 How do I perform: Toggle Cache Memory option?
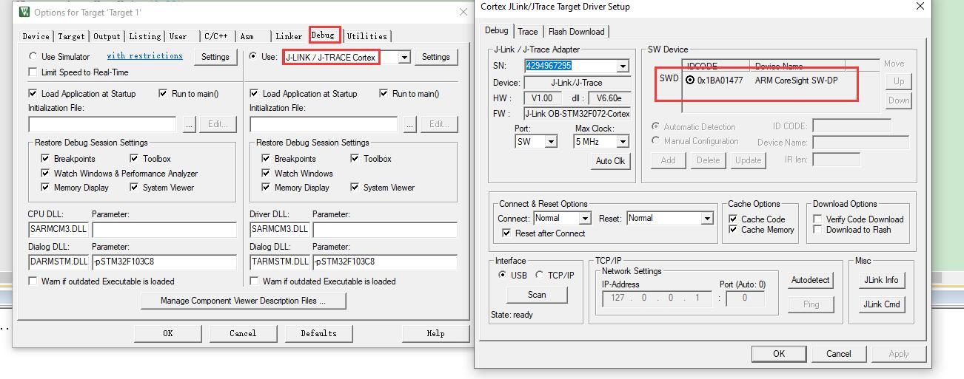pyautogui.click(x=733, y=230)
